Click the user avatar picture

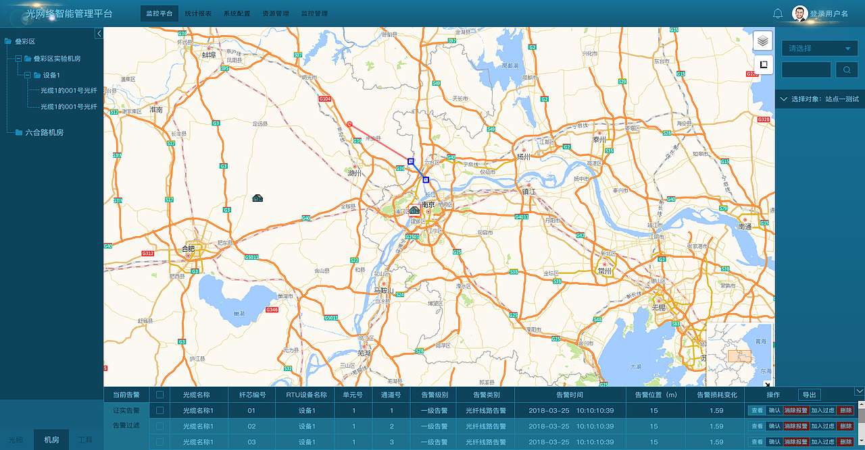click(800, 13)
